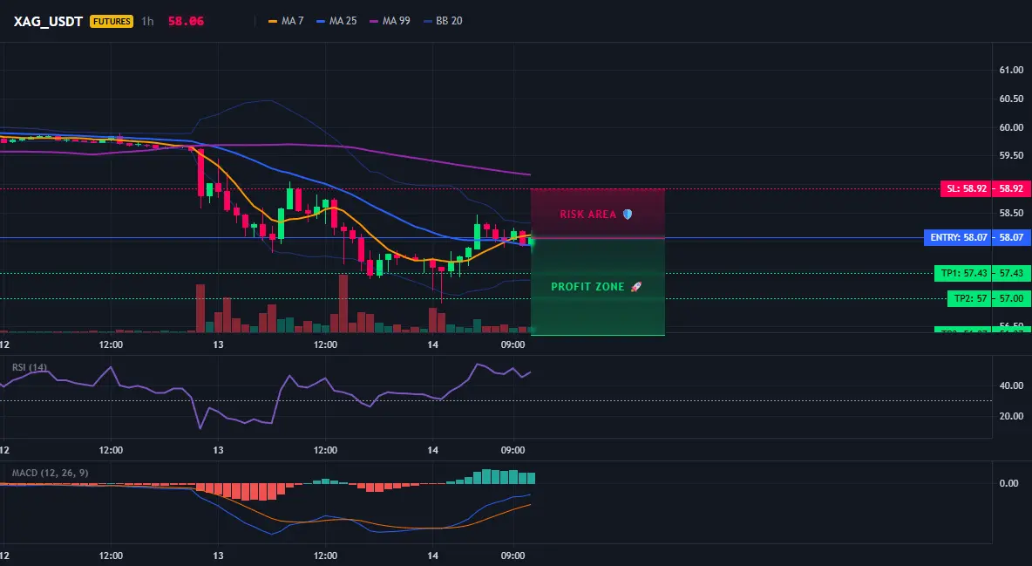Click the 59.50 price axis value
This screenshot has height=566, width=1032.
tap(1011, 155)
